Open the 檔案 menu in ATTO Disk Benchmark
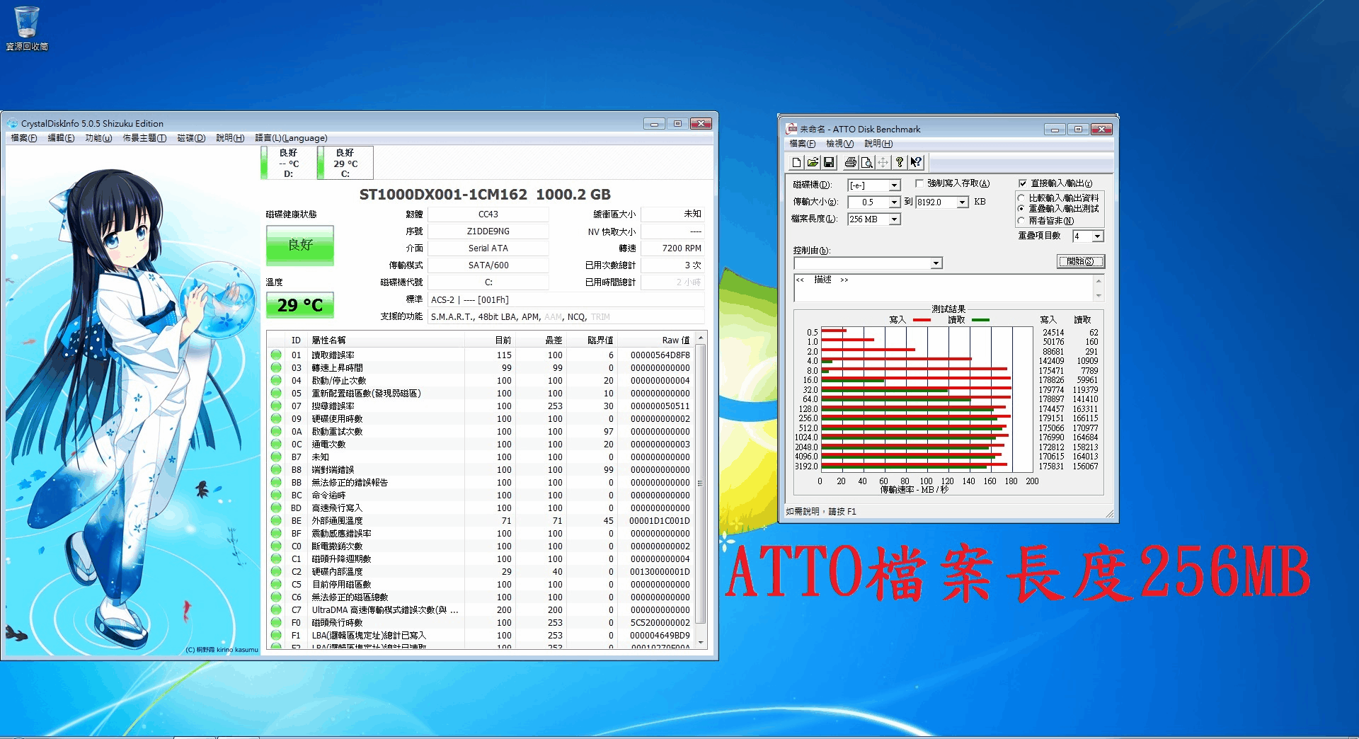Image resolution: width=1359 pixels, height=739 pixels. [x=802, y=144]
